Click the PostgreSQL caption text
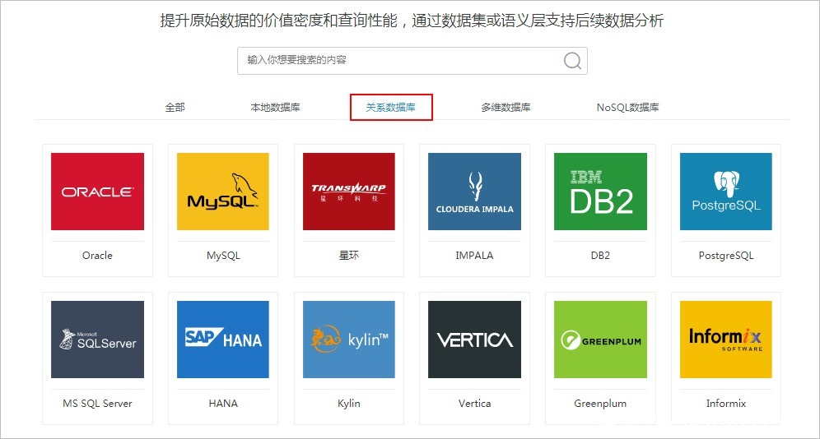 click(726, 255)
